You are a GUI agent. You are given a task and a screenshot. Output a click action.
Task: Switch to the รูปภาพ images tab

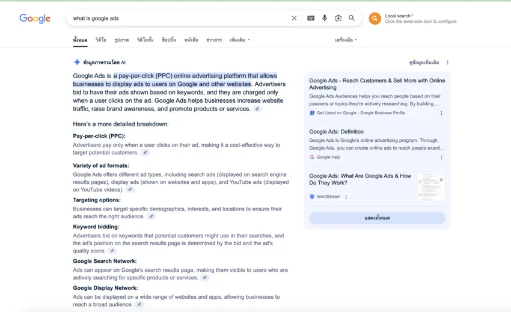pyautogui.click(x=121, y=40)
